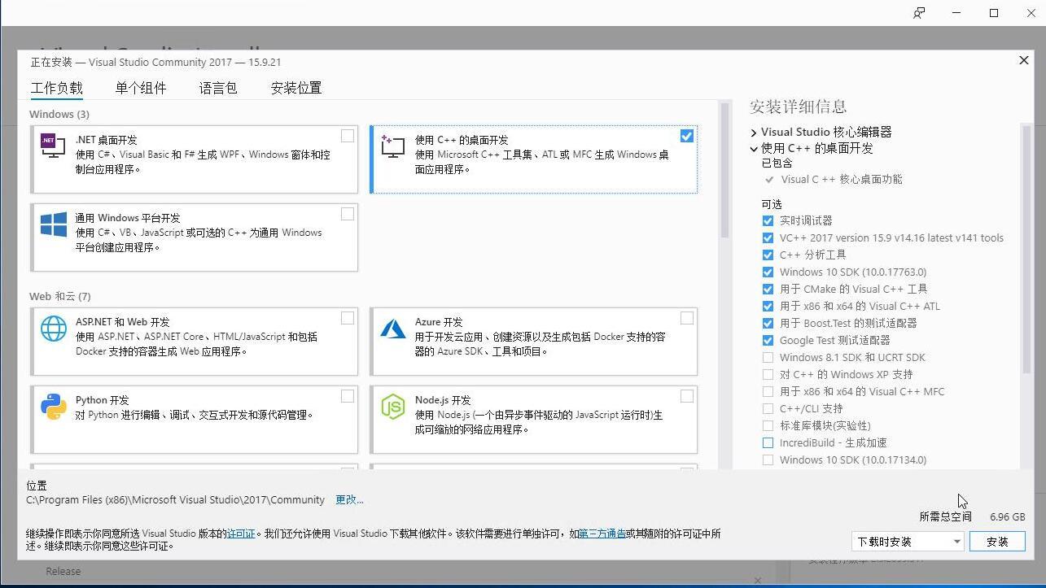The image size is (1046, 588).
Task: Check the Python 开发 workload checkbox
Action: [348, 396]
